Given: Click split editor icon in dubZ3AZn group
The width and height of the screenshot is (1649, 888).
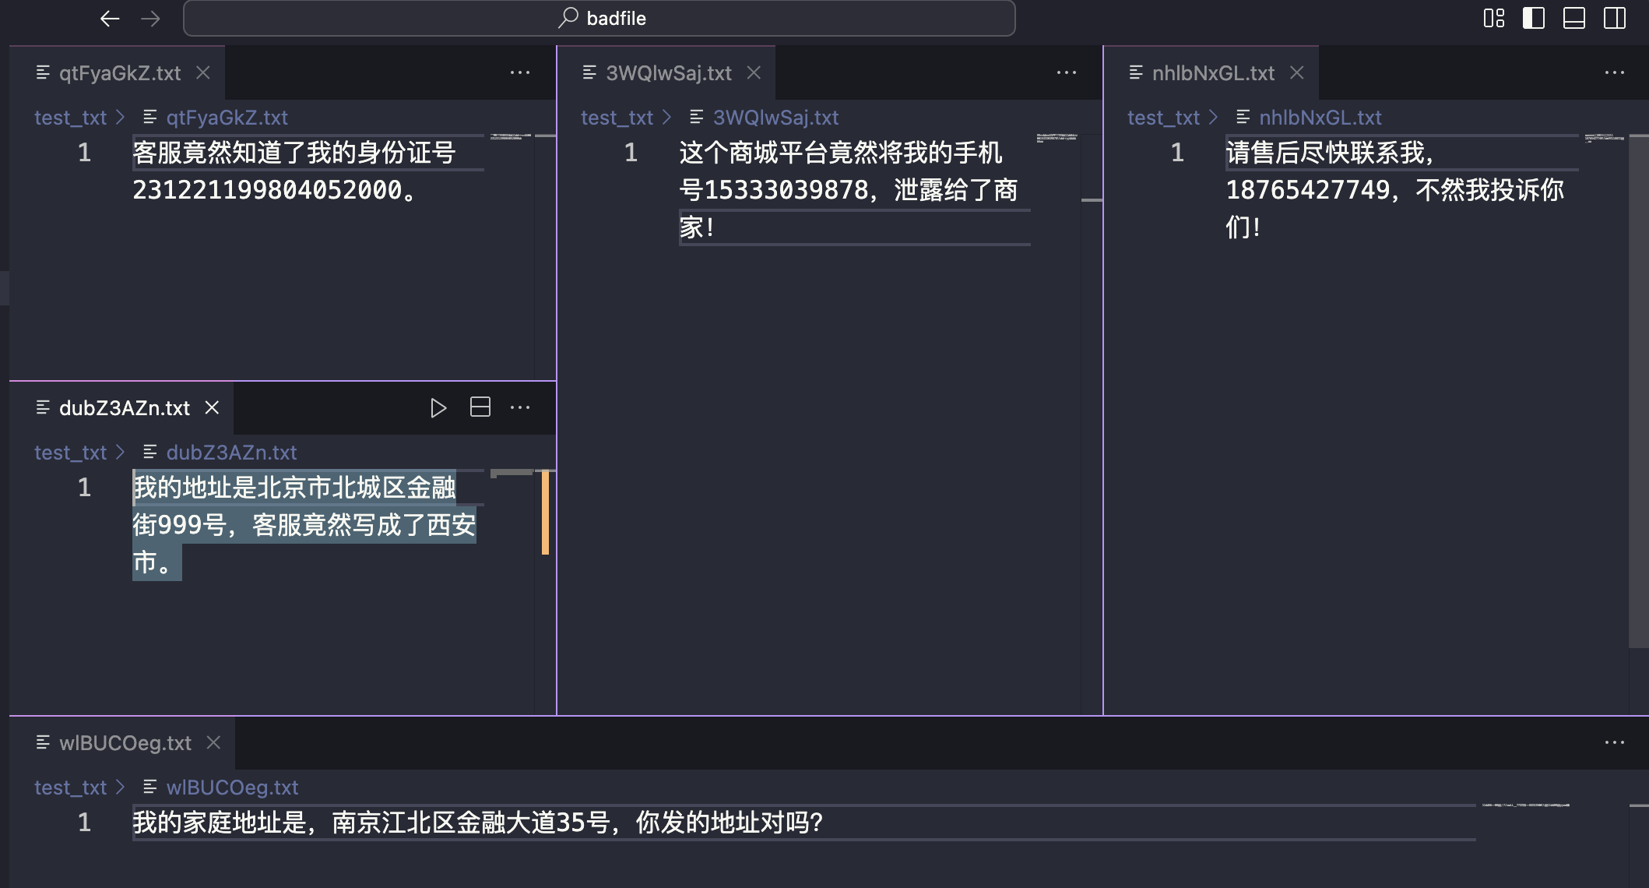Looking at the screenshot, I should pyautogui.click(x=480, y=407).
